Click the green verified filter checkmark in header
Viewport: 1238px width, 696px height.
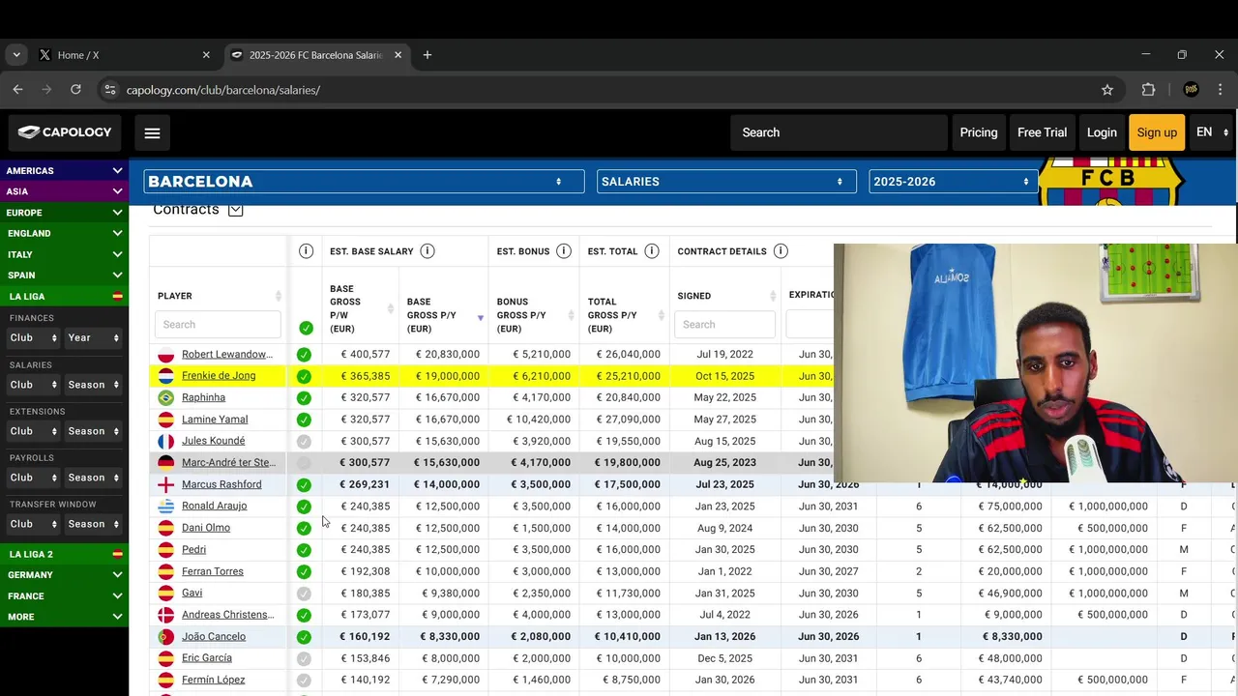tap(306, 328)
